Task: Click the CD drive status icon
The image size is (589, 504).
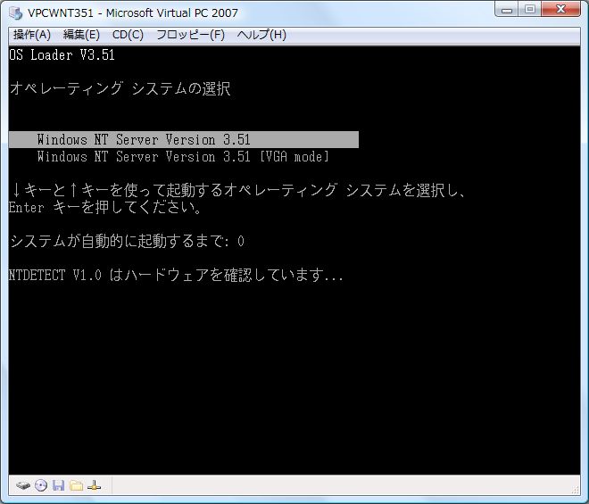Action: tap(41, 485)
